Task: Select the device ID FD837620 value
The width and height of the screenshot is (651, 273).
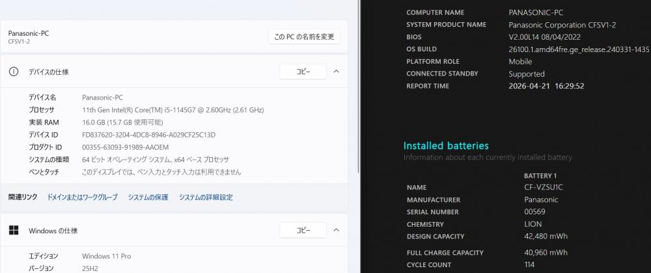Action: click(148, 135)
